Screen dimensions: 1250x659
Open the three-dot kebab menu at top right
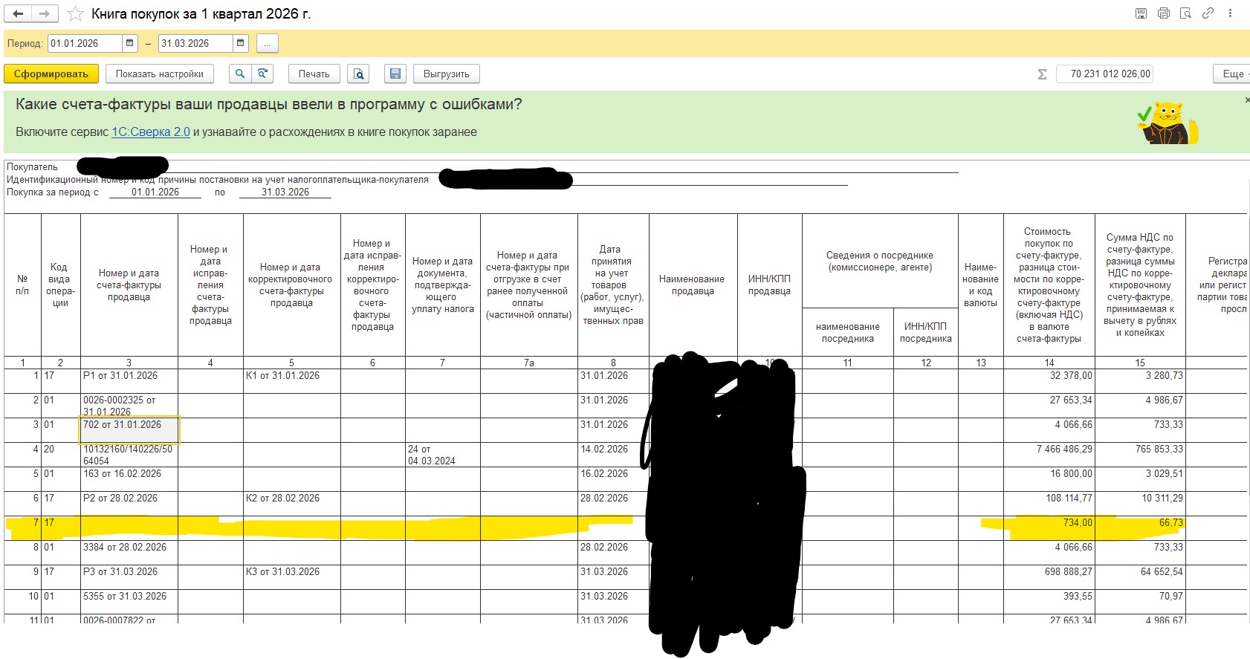tap(1231, 13)
